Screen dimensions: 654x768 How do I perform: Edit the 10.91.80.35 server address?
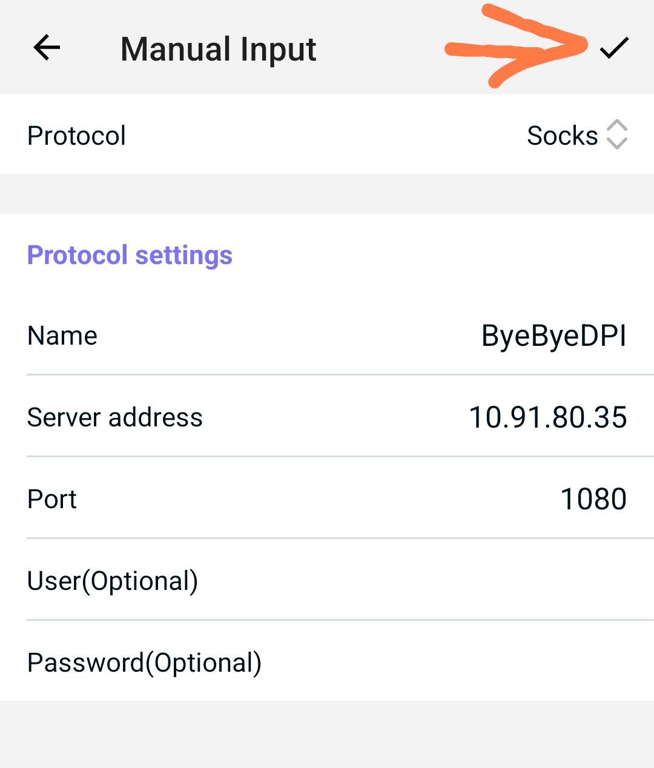point(547,417)
